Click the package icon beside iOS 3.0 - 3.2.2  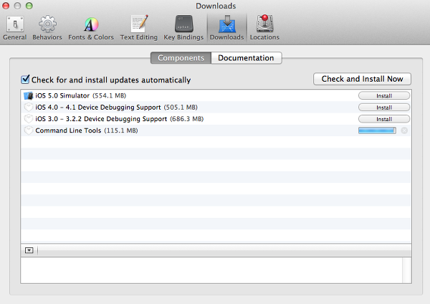(28, 119)
